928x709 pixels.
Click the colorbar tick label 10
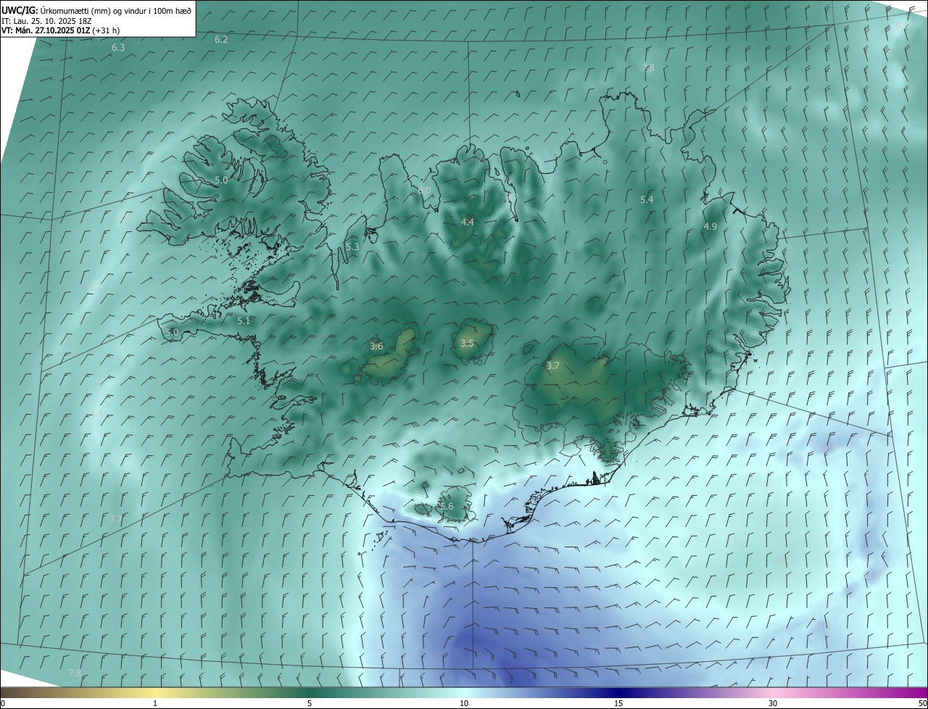(464, 703)
